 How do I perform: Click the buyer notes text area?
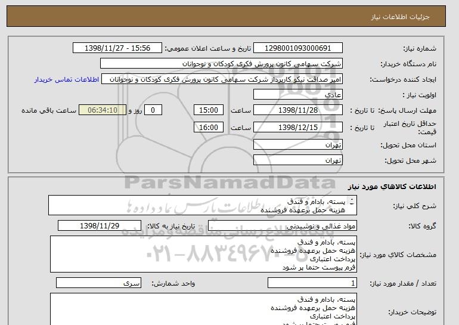click(203, 309)
